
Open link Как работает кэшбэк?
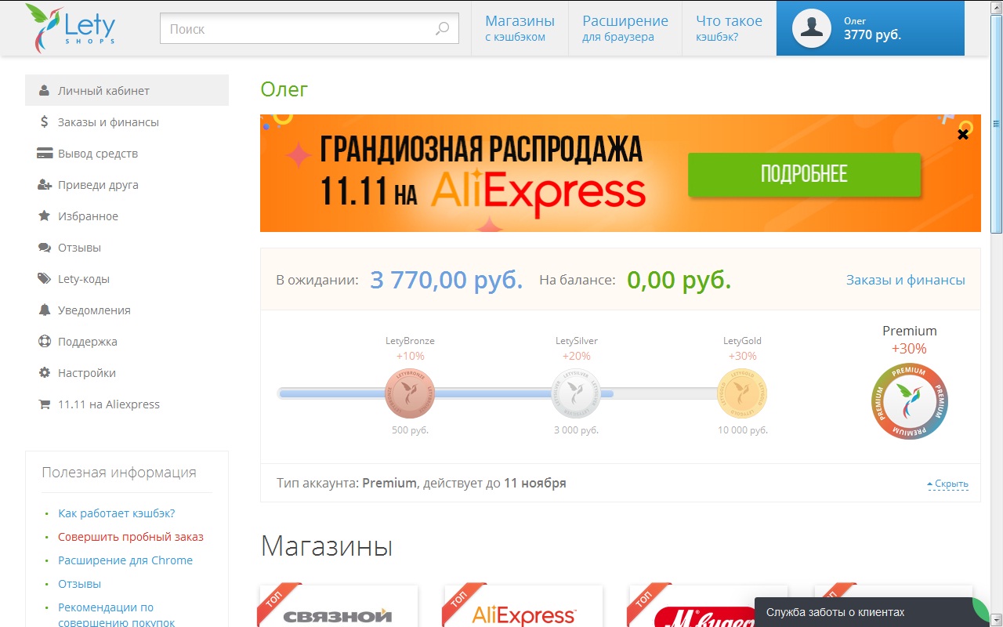point(116,513)
